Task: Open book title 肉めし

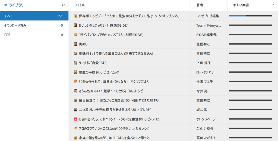Action: tap(83, 44)
